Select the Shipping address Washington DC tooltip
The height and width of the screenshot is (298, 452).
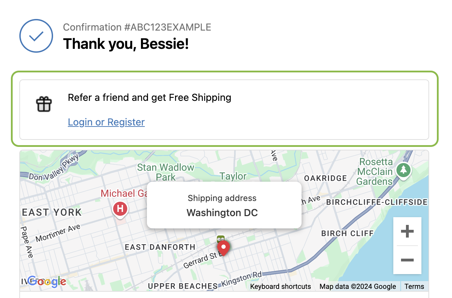pyautogui.click(x=224, y=205)
